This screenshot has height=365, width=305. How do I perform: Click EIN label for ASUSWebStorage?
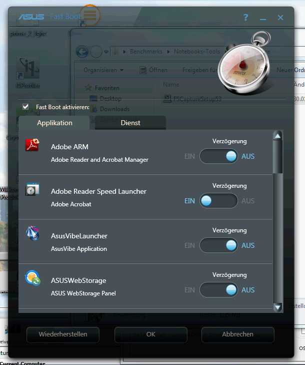point(189,290)
